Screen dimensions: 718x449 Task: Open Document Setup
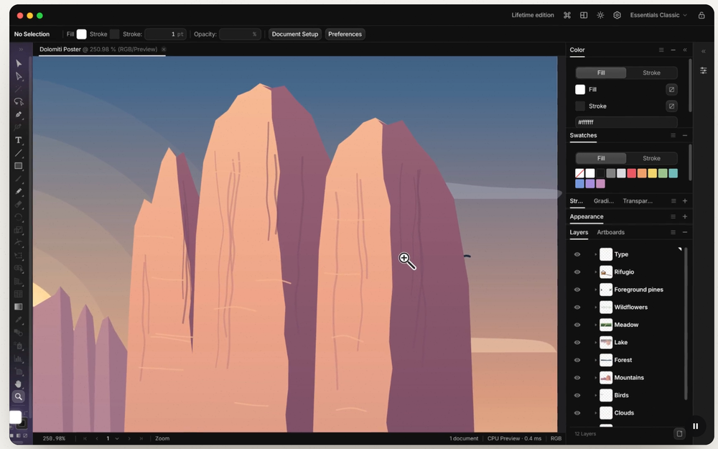295,34
